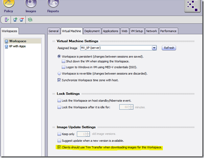Open the Images section icon
Screen dimensions: 204x158
31,3
